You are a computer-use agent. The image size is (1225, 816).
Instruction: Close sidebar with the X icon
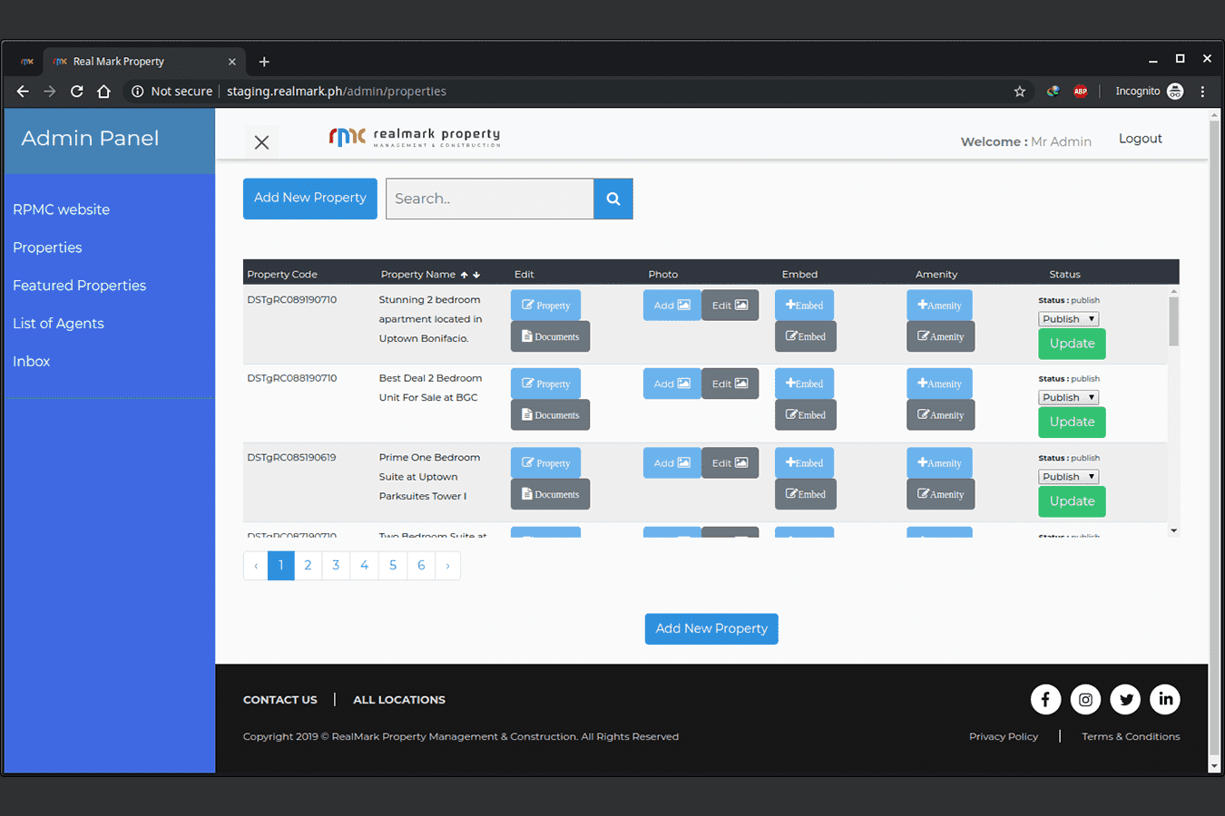(261, 142)
